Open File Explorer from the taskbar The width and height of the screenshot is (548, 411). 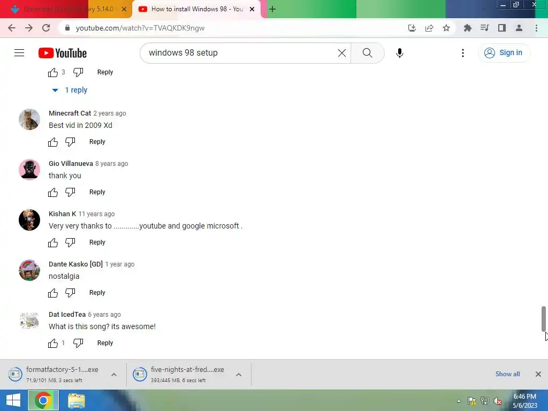point(76,401)
